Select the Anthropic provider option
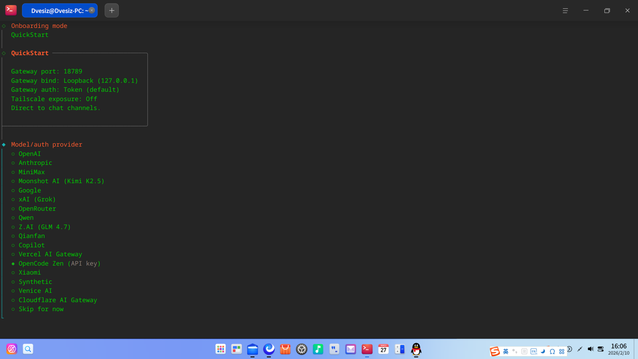This screenshot has width=638, height=359. click(35, 163)
